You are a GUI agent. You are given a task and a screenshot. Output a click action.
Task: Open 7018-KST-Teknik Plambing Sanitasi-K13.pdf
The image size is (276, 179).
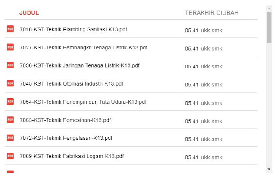pos(73,30)
